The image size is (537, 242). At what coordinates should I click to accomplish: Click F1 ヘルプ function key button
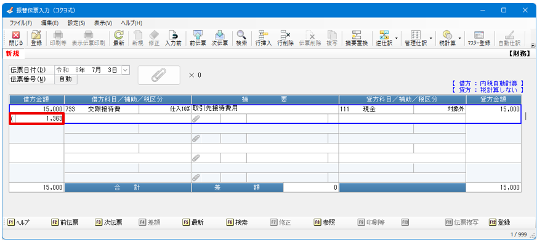coord(18,222)
